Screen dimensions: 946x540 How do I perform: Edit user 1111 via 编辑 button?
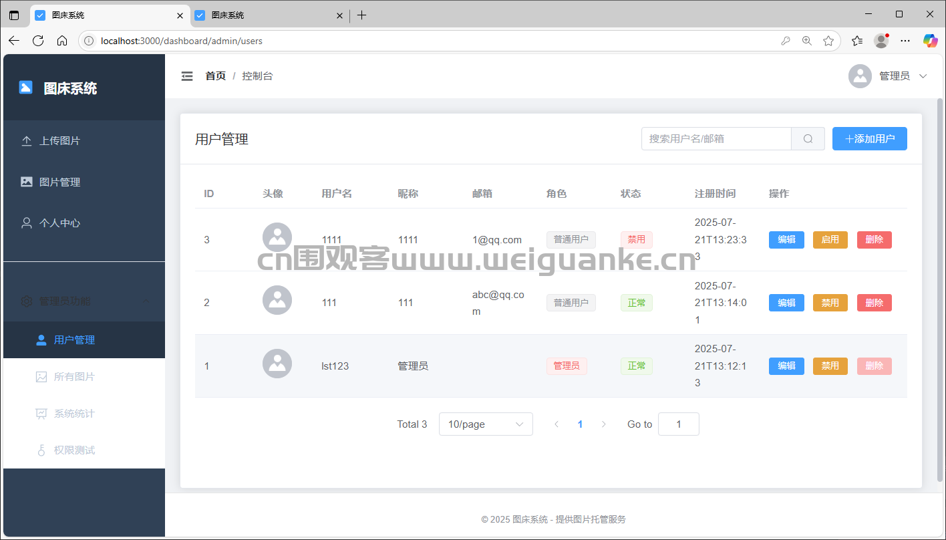click(x=786, y=240)
